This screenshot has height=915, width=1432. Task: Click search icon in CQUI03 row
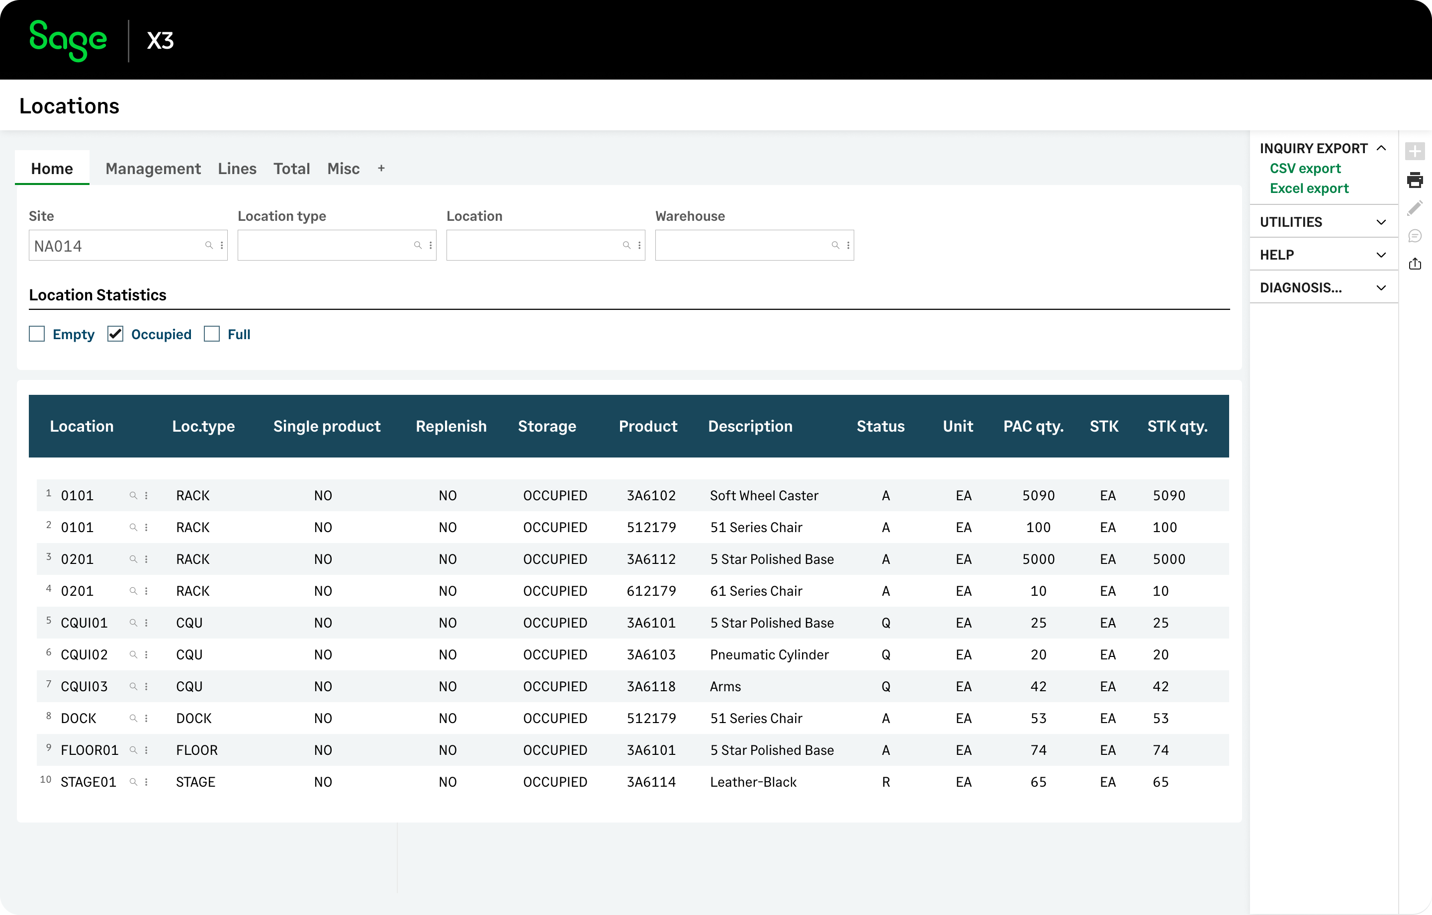coord(133,686)
